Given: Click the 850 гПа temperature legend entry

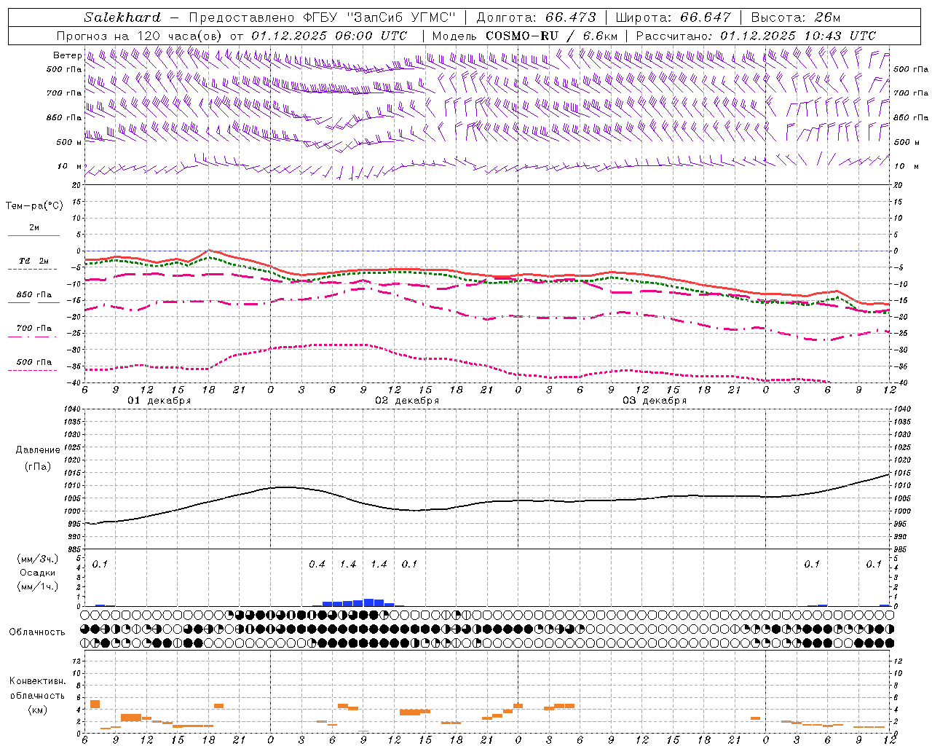Looking at the screenshot, I should (x=33, y=294).
